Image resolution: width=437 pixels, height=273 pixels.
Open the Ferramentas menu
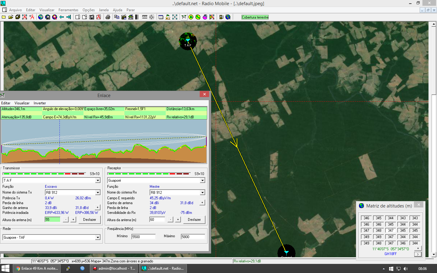click(x=68, y=10)
